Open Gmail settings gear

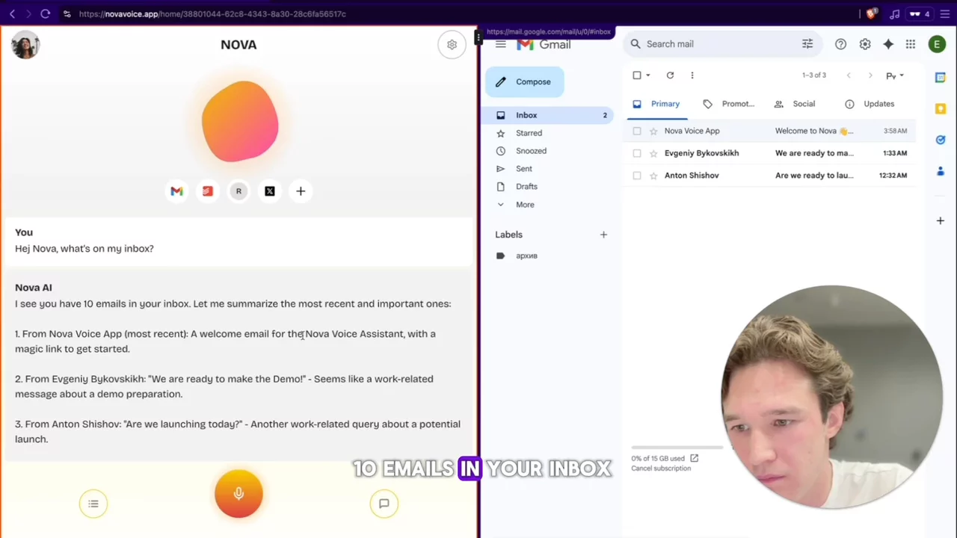[865, 44]
